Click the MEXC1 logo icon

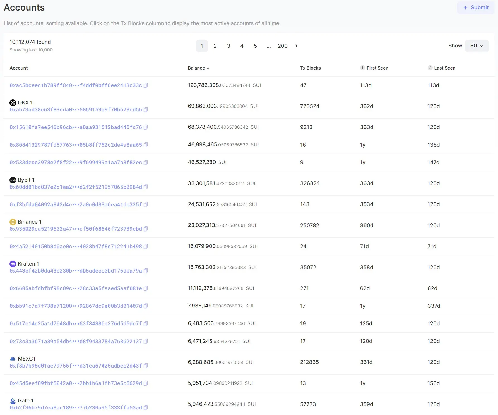click(13, 359)
